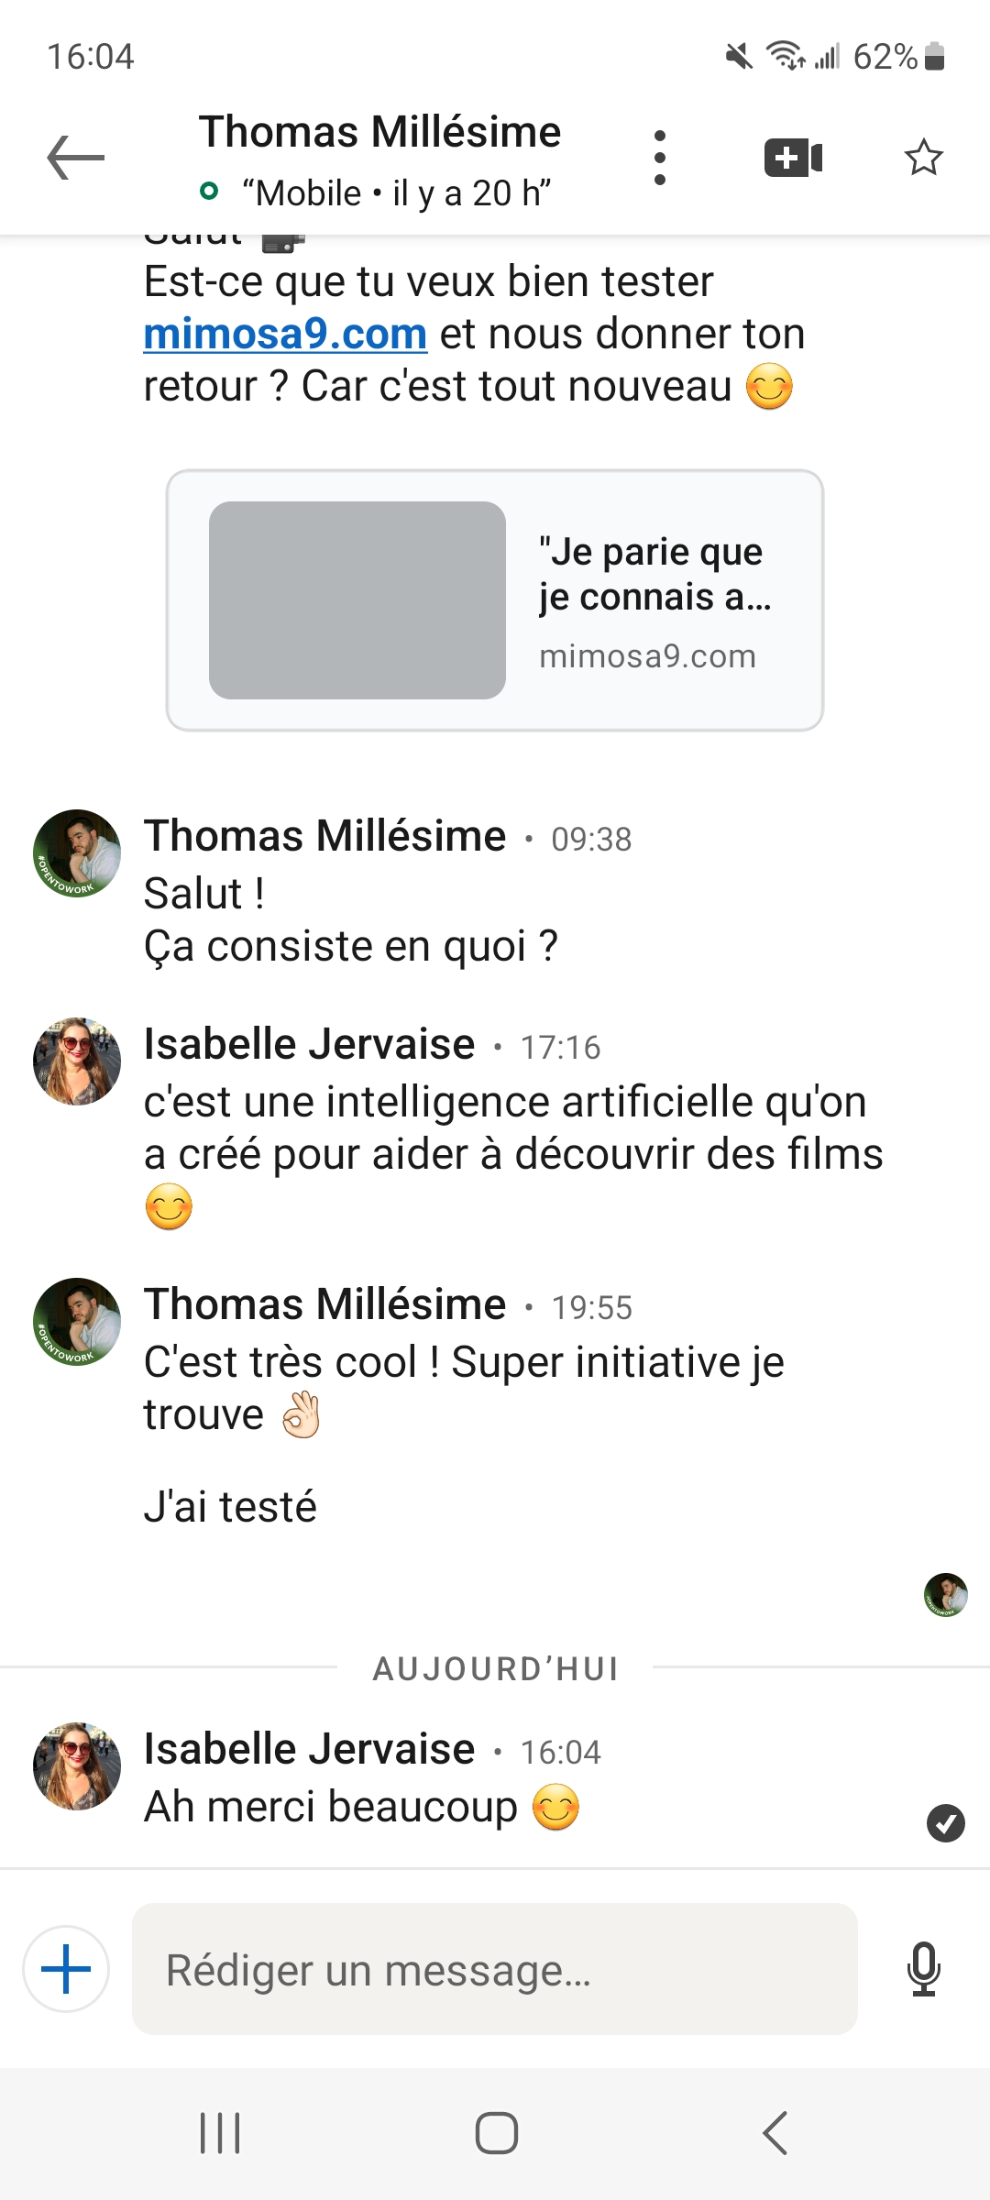Record a voice message with the microphone

click(x=923, y=1969)
